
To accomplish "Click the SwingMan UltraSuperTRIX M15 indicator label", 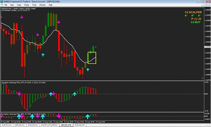I will [23, 83].
